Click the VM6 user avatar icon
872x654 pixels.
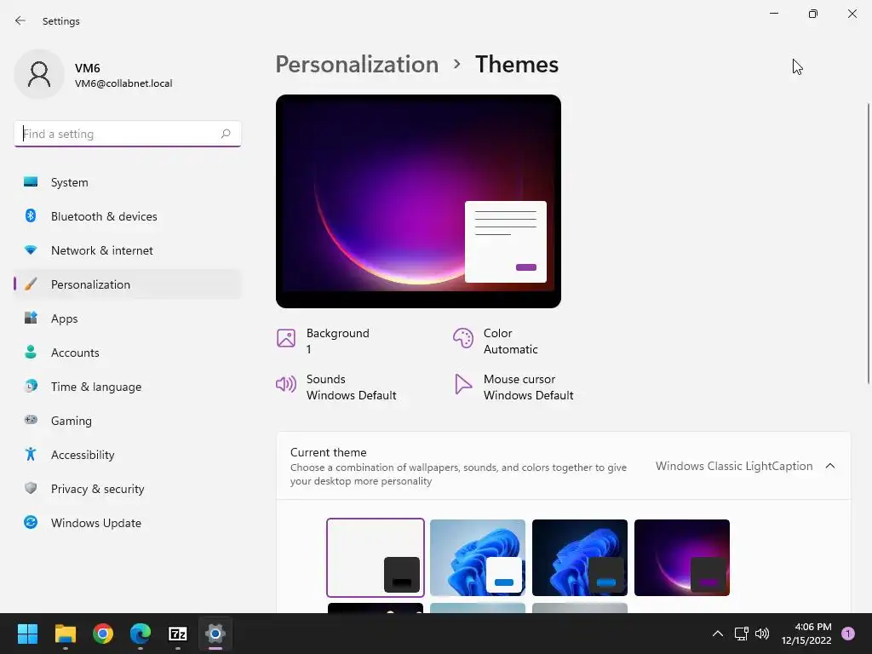coord(39,74)
